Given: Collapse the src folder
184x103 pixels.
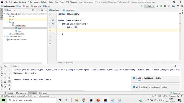Looking at the screenshot, I should (7, 22).
